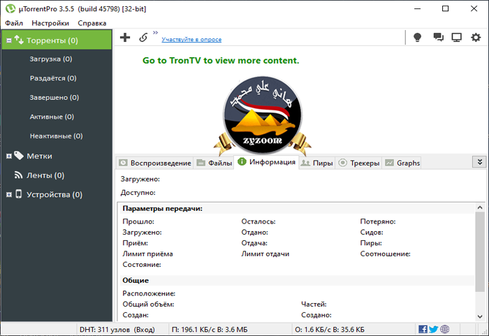Click the Go to TronTV banner text
The width and height of the screenshot is (489, 336).
coord(221,61)
